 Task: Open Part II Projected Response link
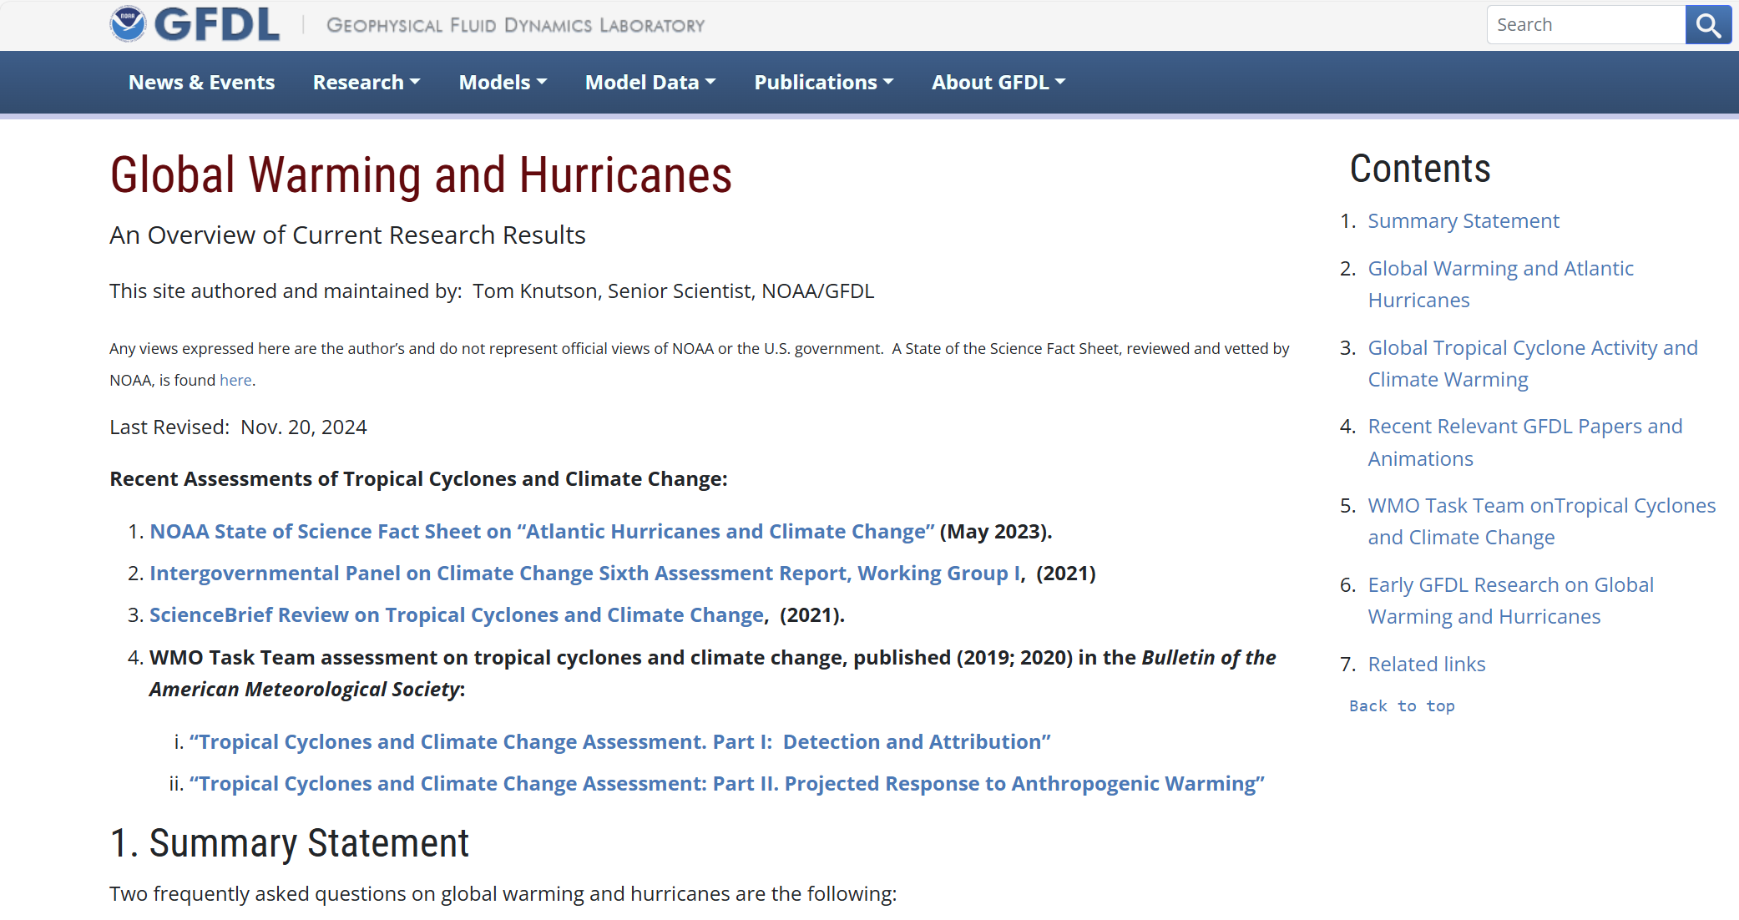(726, 784)
